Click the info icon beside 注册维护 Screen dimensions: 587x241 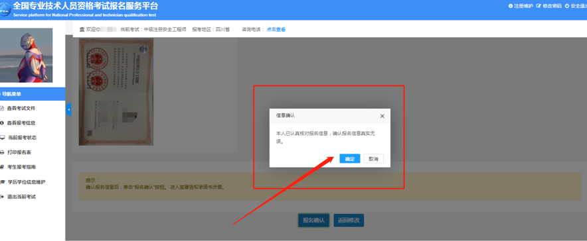coord(510,6)
